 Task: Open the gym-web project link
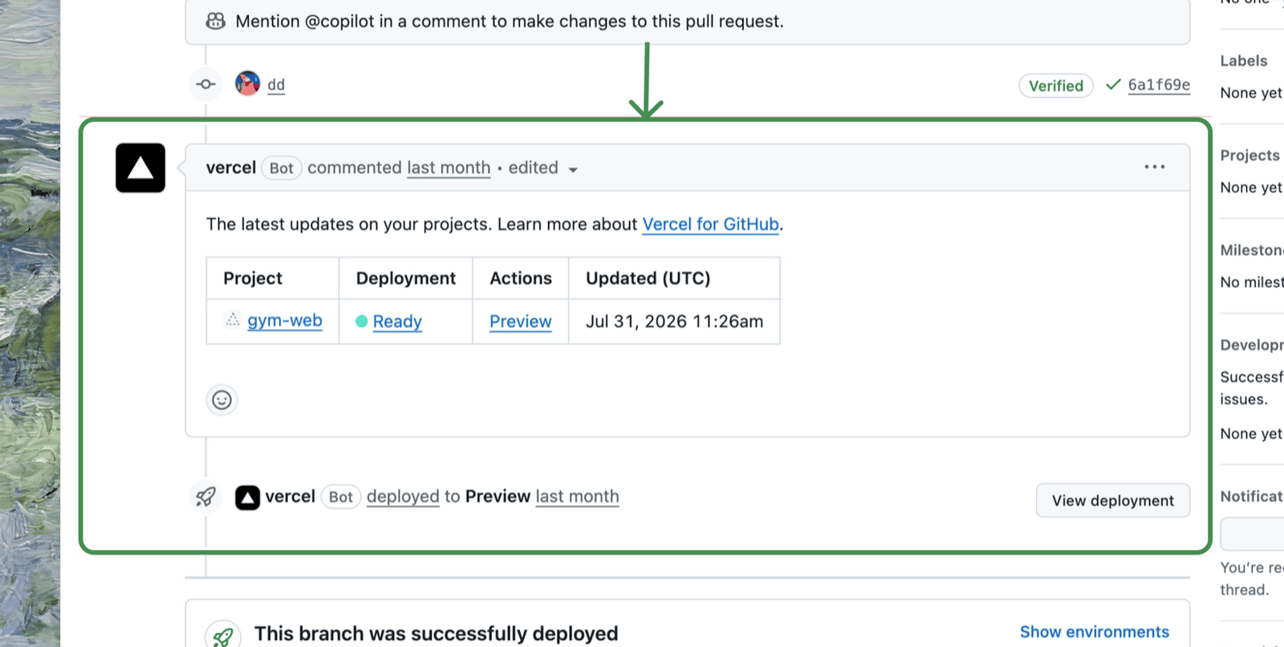285,321
